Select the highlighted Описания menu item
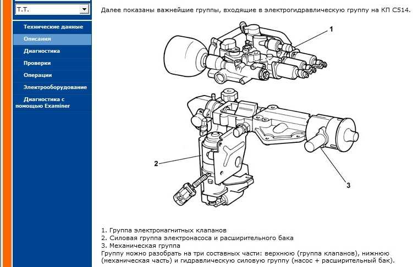Image resolution: width=413 pixels, height=267 pixels. coord(37,39)
